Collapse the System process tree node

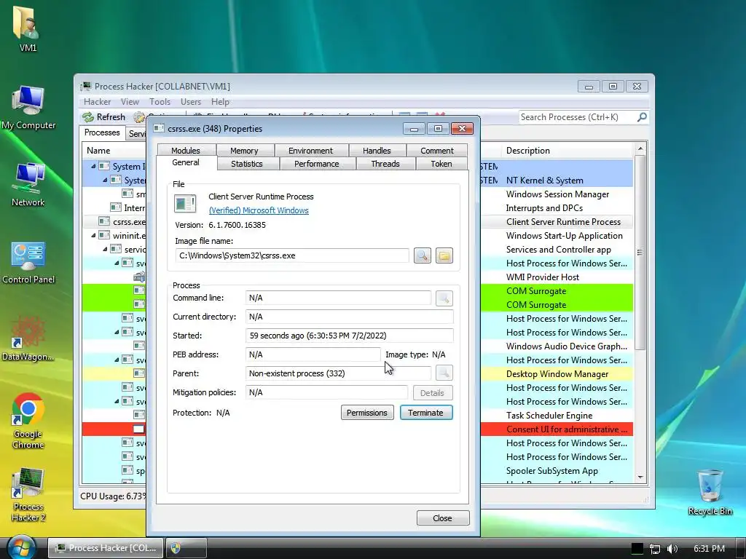click(105, 181)
